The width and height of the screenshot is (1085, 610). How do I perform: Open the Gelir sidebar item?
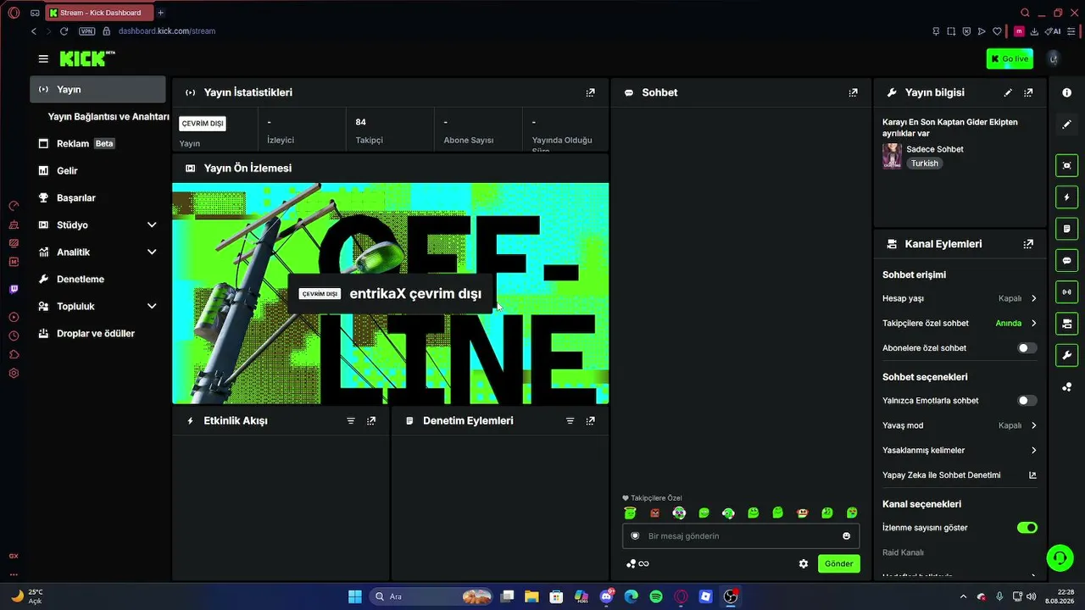97,170
